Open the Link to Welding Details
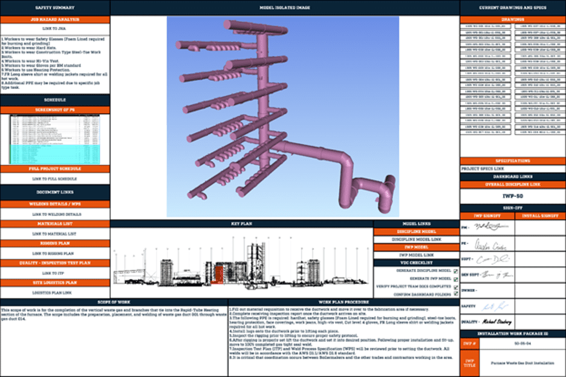 [57, 214]
